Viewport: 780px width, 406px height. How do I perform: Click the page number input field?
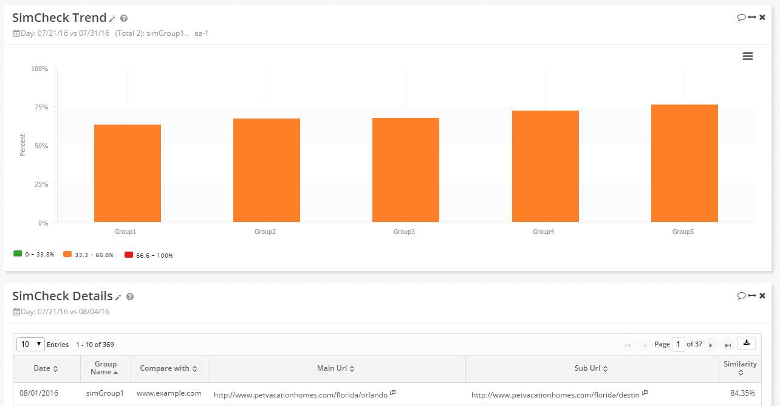[679, 344]
